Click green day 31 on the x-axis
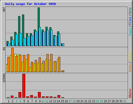The width and height of the screenshot is (133, 104). click(x=125, y=101)
